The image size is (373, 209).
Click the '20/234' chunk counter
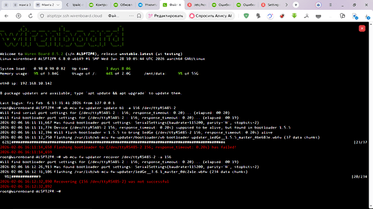[x=359, y=177]
